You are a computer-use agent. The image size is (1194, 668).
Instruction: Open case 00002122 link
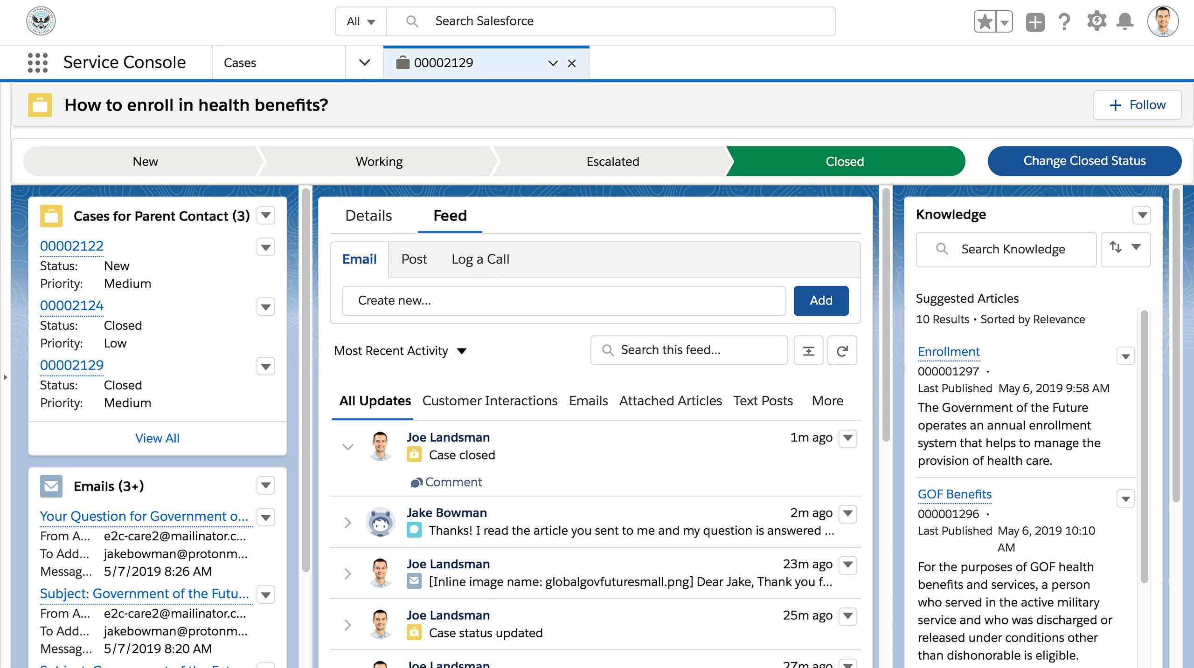72,246
